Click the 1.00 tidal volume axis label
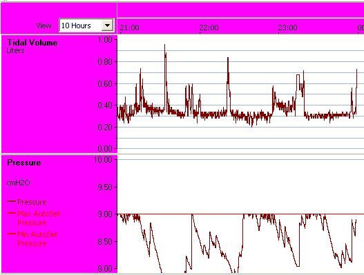The image size is (364, 275). [105, 40]
